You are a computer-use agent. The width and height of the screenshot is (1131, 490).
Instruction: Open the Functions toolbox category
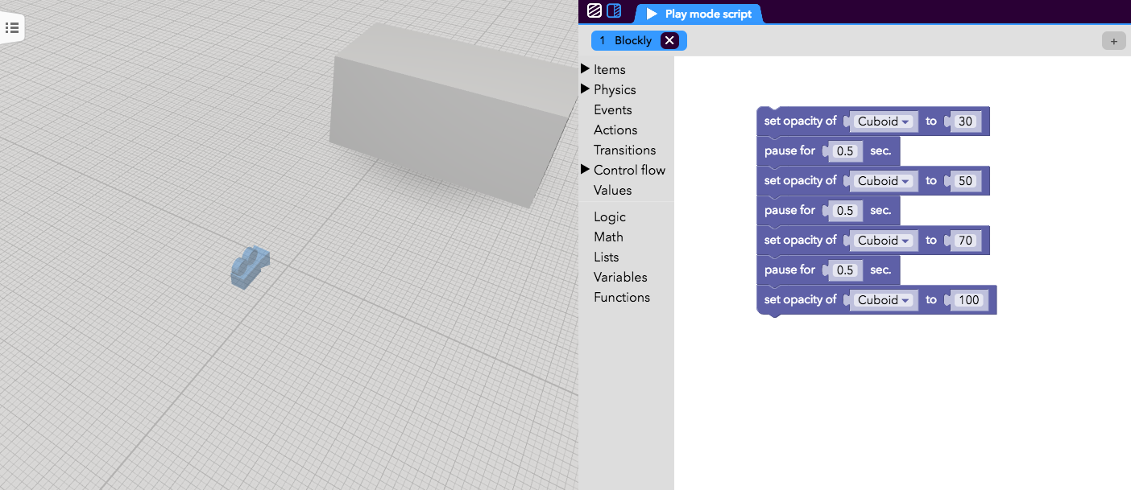[622, 297]
